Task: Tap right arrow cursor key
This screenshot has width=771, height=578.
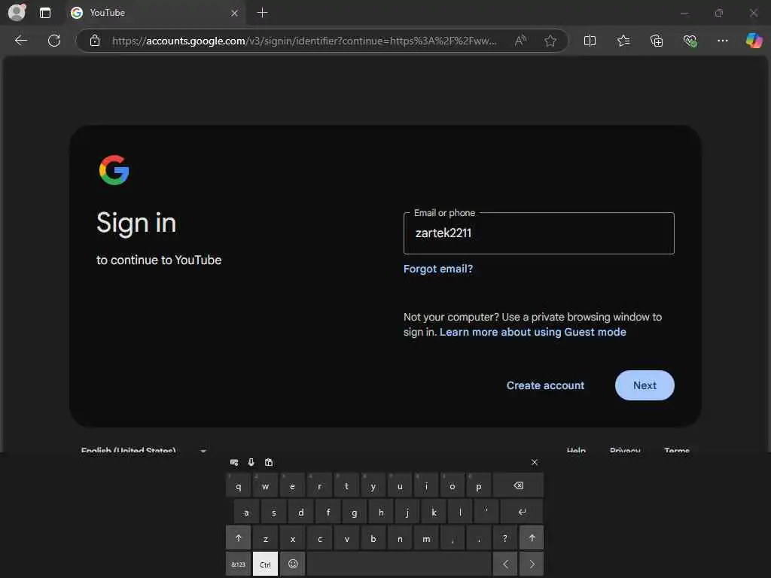Action: tap(532, 564)
